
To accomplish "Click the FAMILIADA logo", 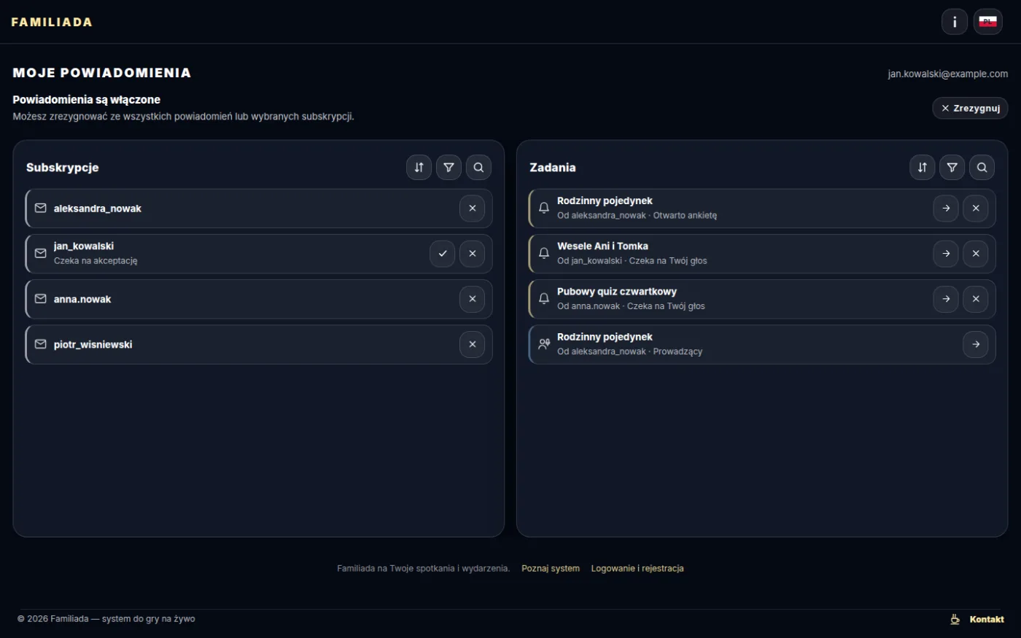I will click(52, 22).
